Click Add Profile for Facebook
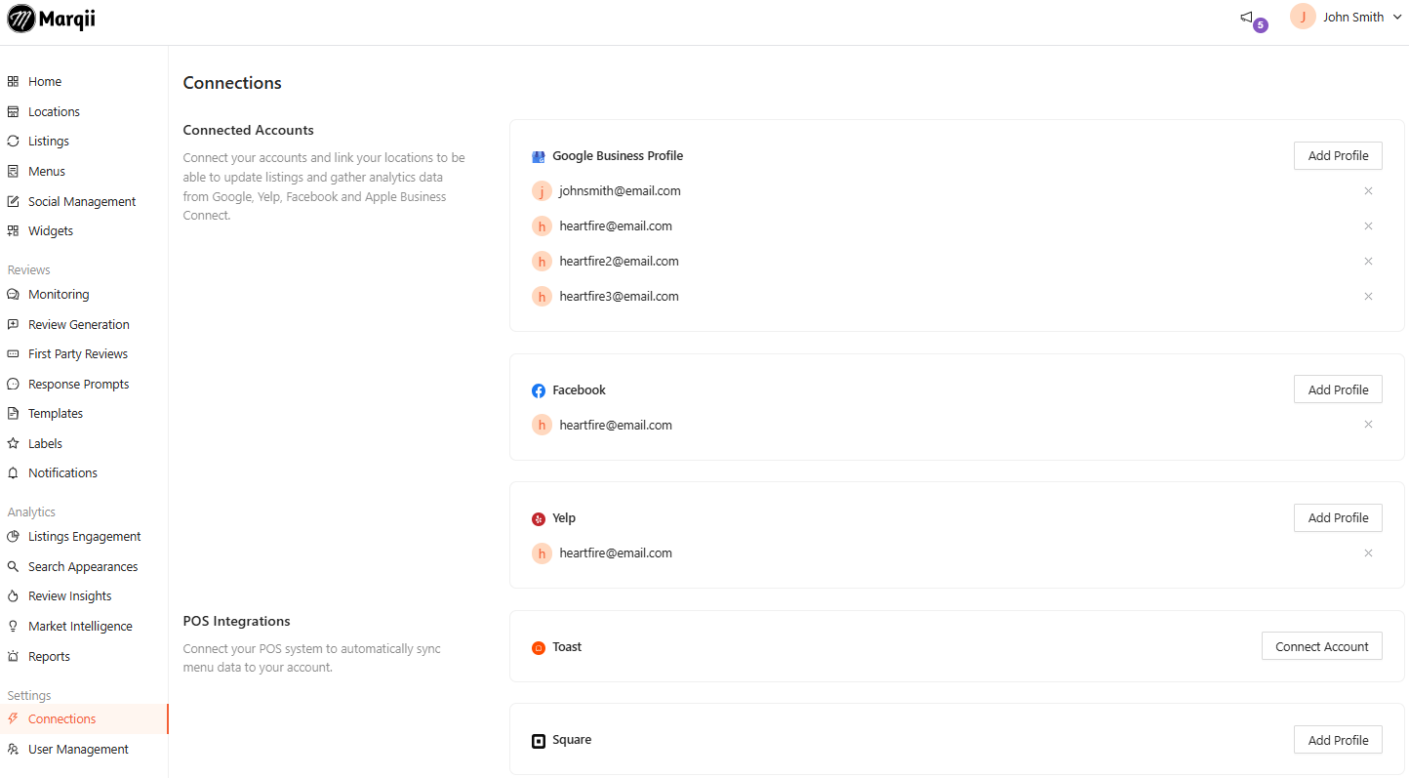Screen dimensions: 1409x778 [x=1338, y=389]
